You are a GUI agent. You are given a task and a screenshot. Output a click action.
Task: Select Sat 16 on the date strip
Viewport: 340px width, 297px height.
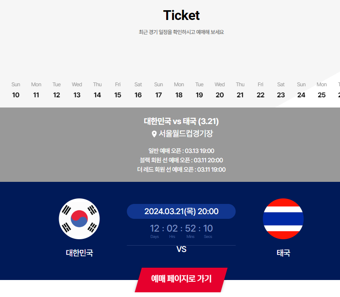click(138, 91)
